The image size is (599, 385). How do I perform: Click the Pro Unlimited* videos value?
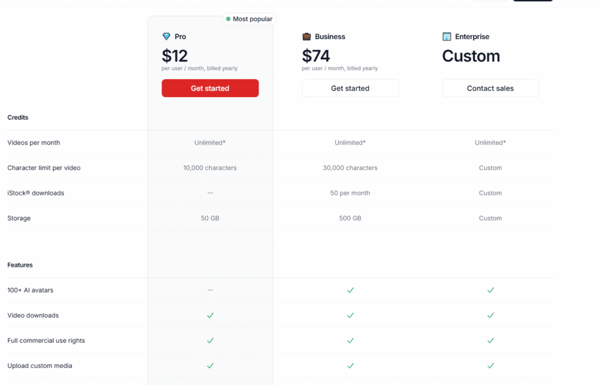pos(210,142)
